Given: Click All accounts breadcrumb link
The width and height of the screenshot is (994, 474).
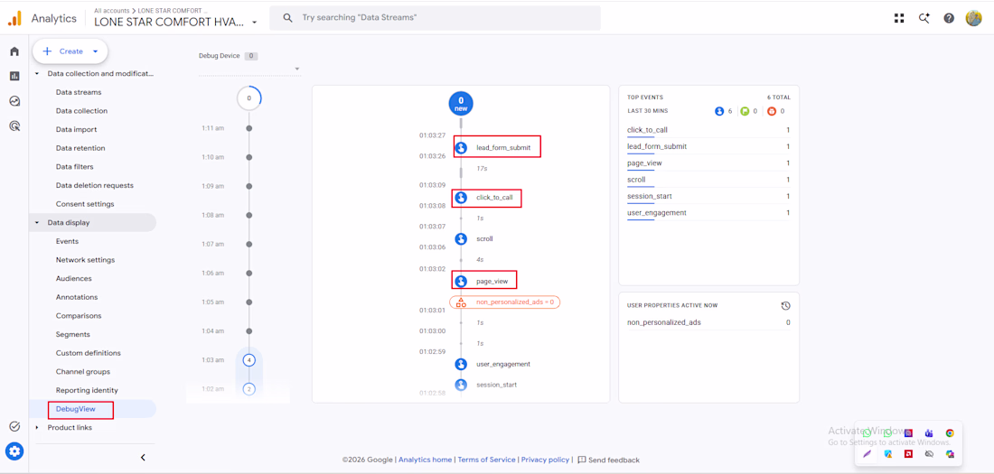Looking at the screenshot, I should tap(111, 11).
